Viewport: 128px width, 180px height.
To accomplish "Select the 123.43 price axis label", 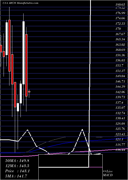I will (x=120, y=134).
